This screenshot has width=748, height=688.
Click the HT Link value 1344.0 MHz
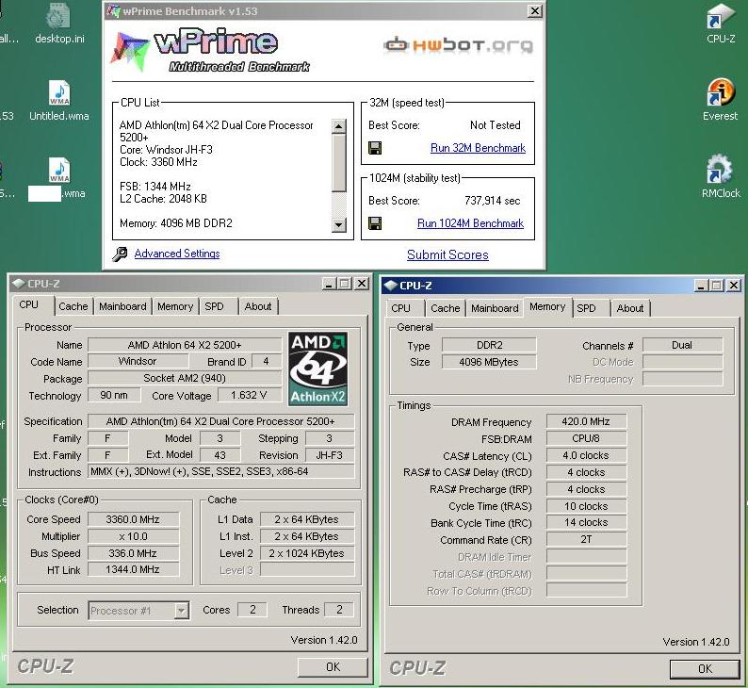133,569
